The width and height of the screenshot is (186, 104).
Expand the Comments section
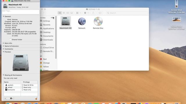coord(3,49)
